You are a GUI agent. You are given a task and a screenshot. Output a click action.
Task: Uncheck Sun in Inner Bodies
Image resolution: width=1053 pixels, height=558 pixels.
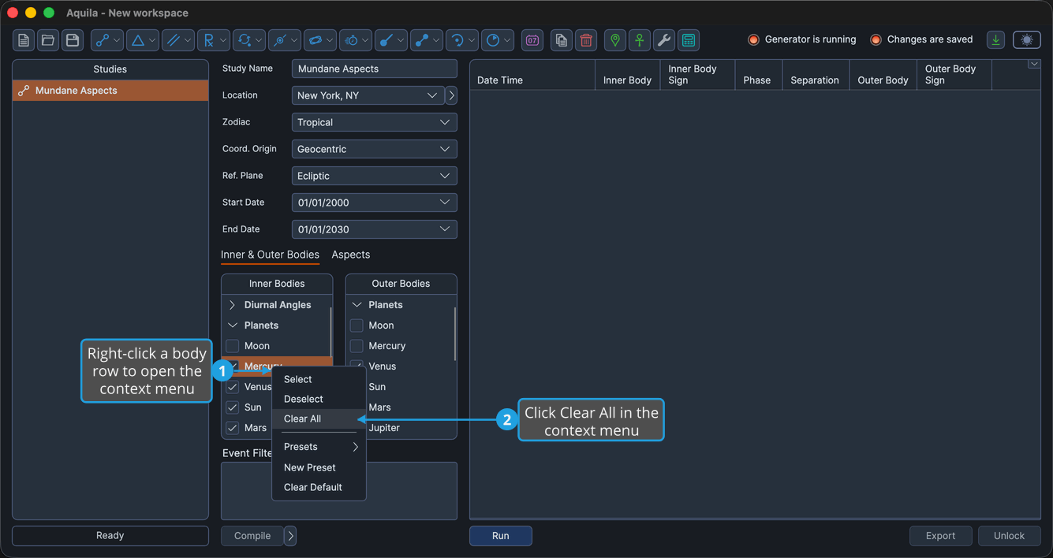(233, 407)
